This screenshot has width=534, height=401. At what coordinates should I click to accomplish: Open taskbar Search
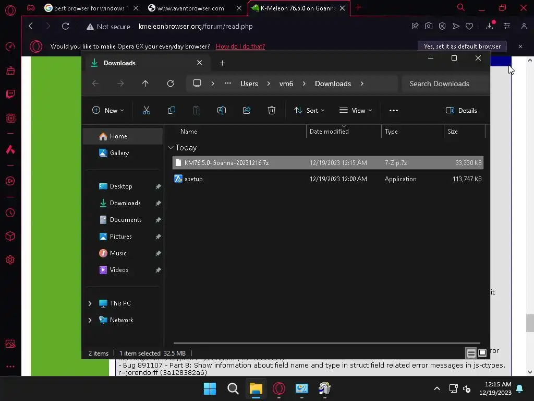(233, 388)
